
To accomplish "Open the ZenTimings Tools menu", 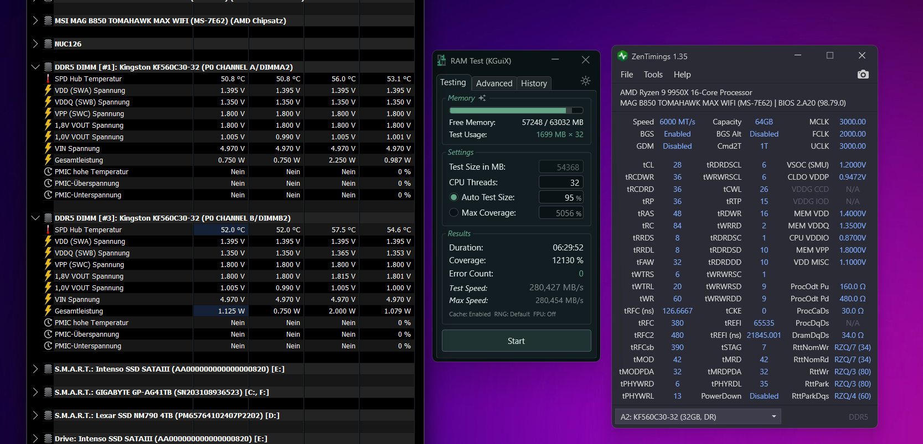I will [x=653, y=75].
